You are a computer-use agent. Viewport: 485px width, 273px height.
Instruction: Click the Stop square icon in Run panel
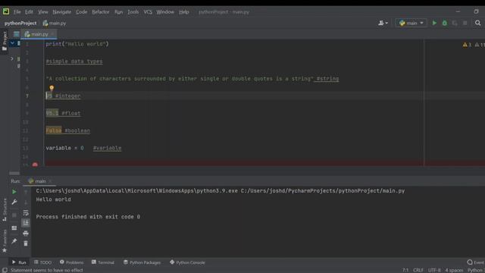(14, 215)
